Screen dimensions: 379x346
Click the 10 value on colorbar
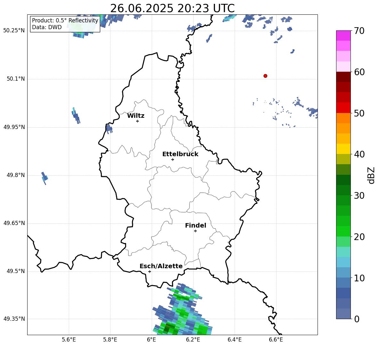(x=359, y=278)
